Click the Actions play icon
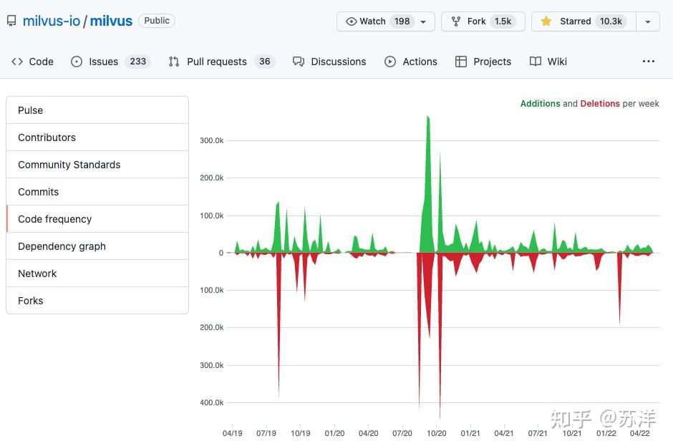This screenshot has width=673, height=446. point(390,62)
